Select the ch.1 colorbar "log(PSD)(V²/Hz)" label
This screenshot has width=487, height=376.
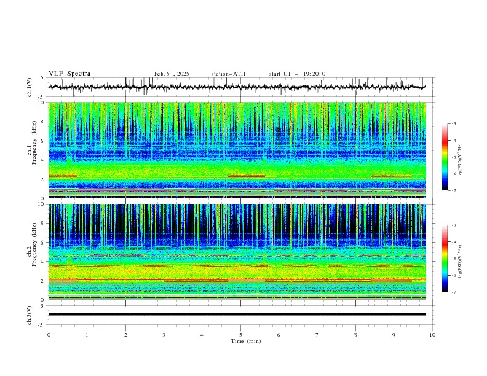(460, 160)
